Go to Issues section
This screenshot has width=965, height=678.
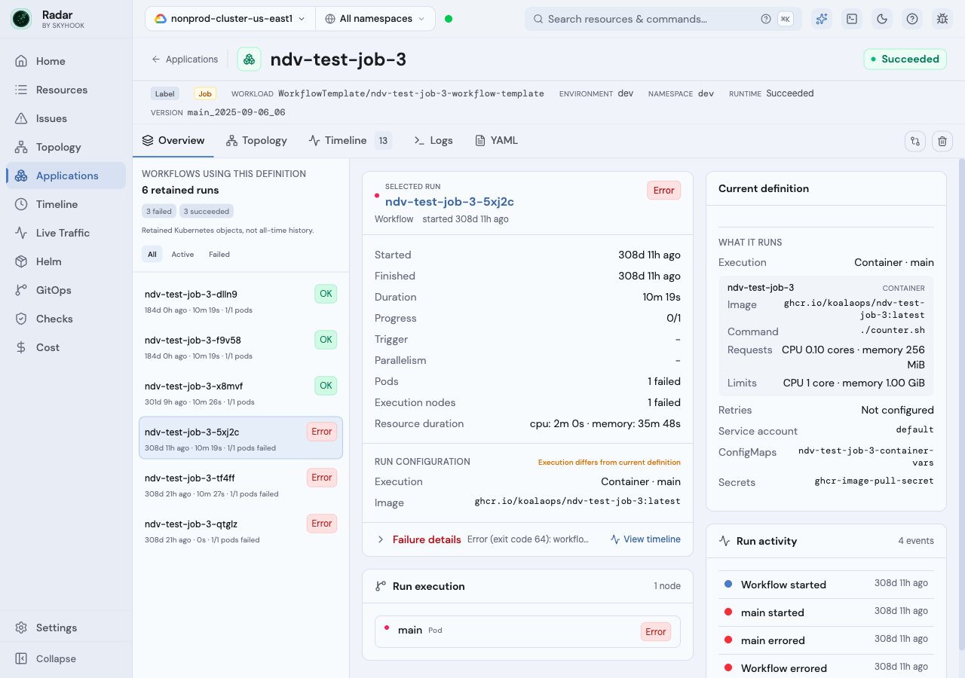coord(66,118)
